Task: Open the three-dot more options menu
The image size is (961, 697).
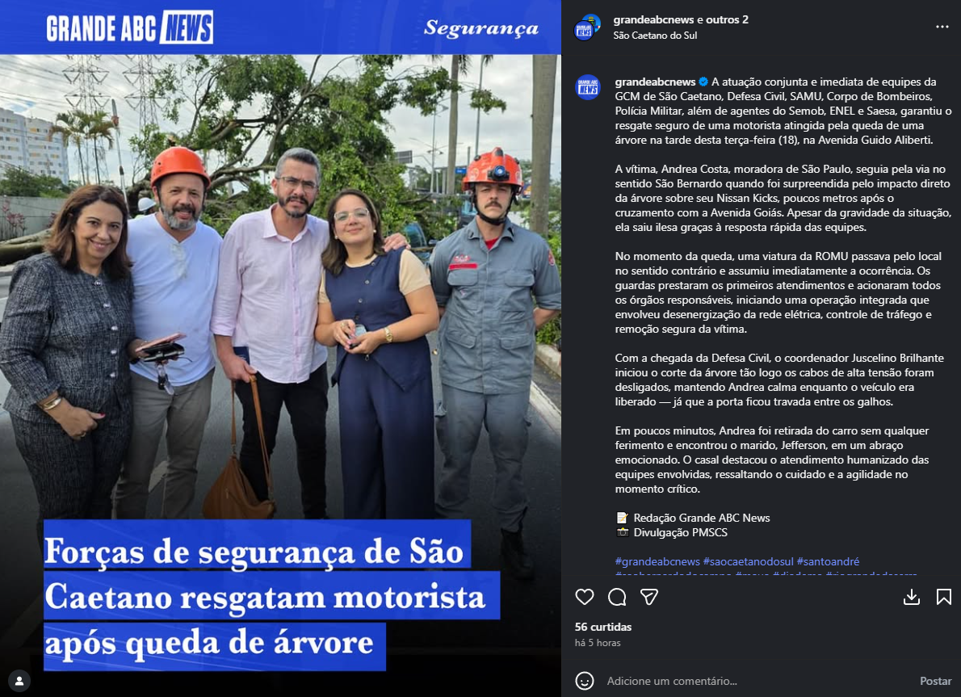Action: tap(942, 27)
